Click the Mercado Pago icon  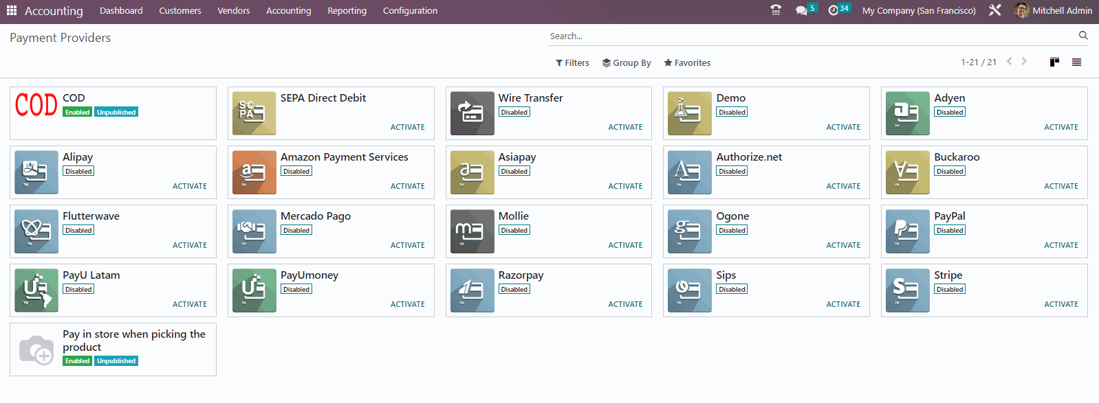(x=254, y=231)
